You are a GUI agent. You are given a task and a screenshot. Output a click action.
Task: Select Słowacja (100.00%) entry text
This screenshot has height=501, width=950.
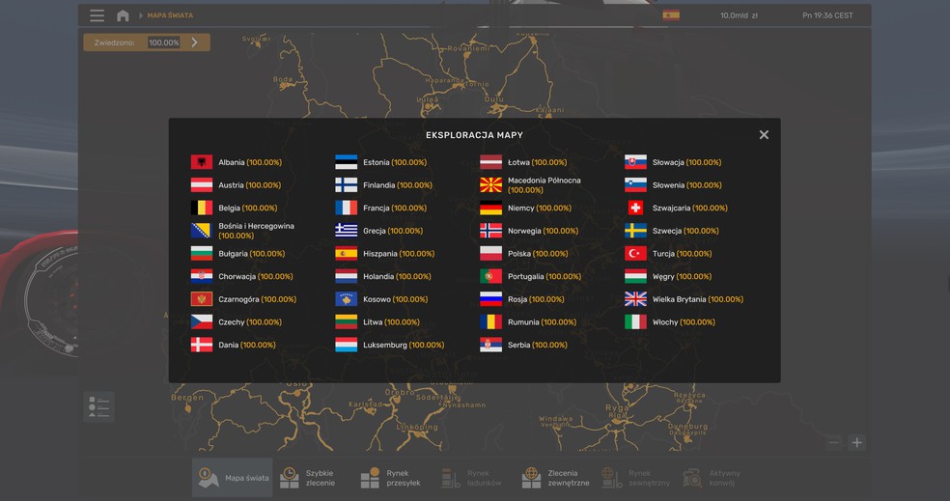point(687,163)
